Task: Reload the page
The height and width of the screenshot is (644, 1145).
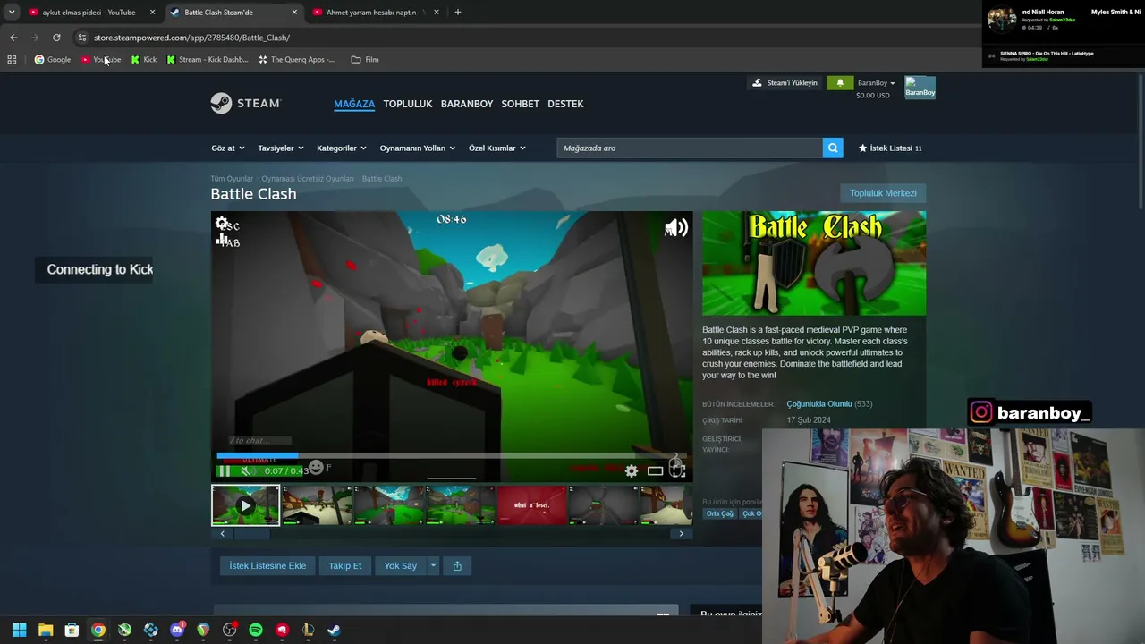Action: tap(56, 38)
